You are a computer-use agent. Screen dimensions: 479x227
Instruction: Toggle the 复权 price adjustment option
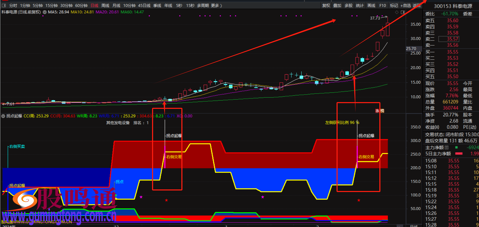[x=326, y=5]
